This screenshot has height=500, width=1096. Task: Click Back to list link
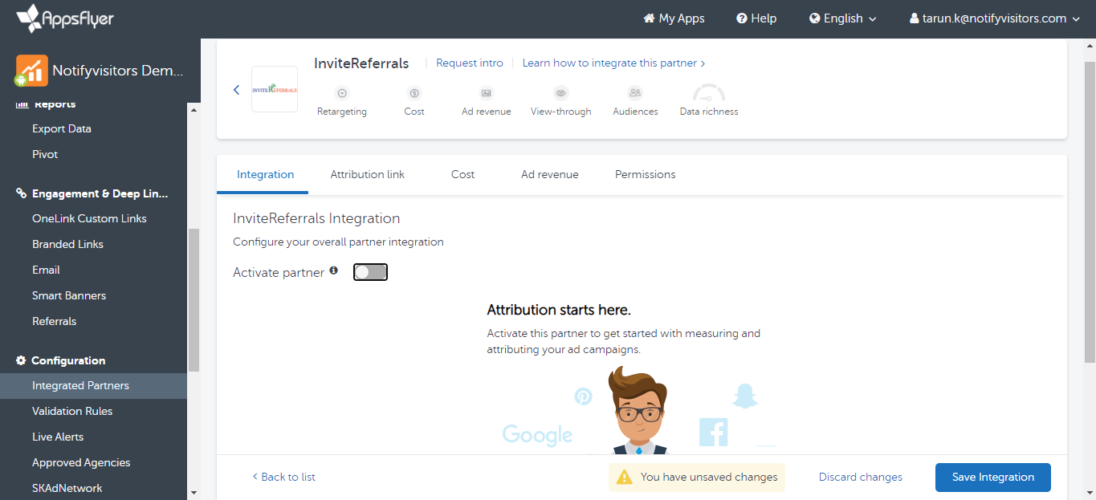click(x=283, y=477)
